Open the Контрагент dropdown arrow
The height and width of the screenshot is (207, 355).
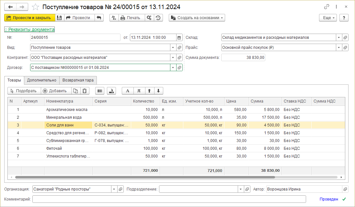[x=173, y=58]
